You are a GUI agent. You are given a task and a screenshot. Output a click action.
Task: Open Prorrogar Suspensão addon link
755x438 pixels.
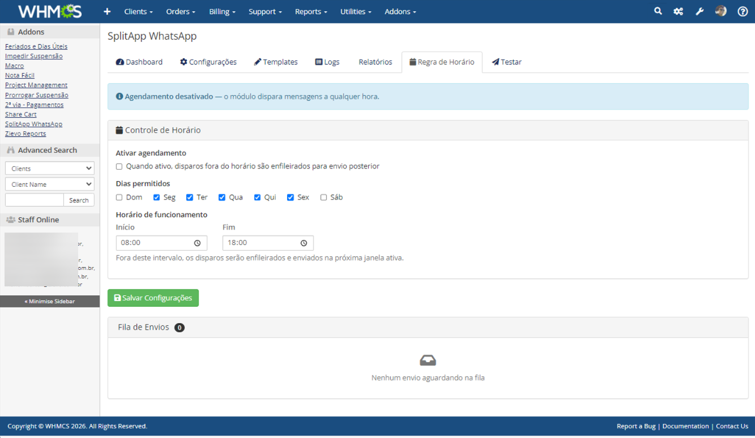pos(37,95)
